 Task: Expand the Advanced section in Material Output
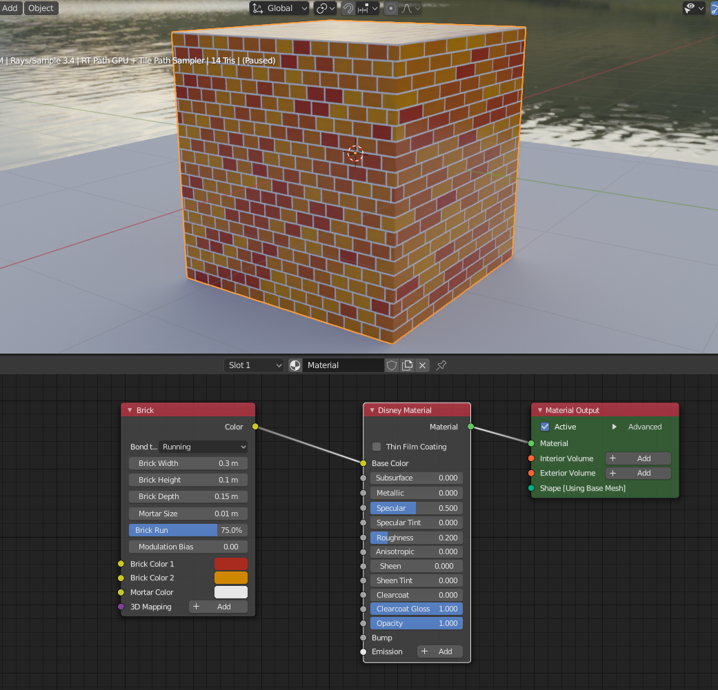pyautogui.click(x=615, y=427)
